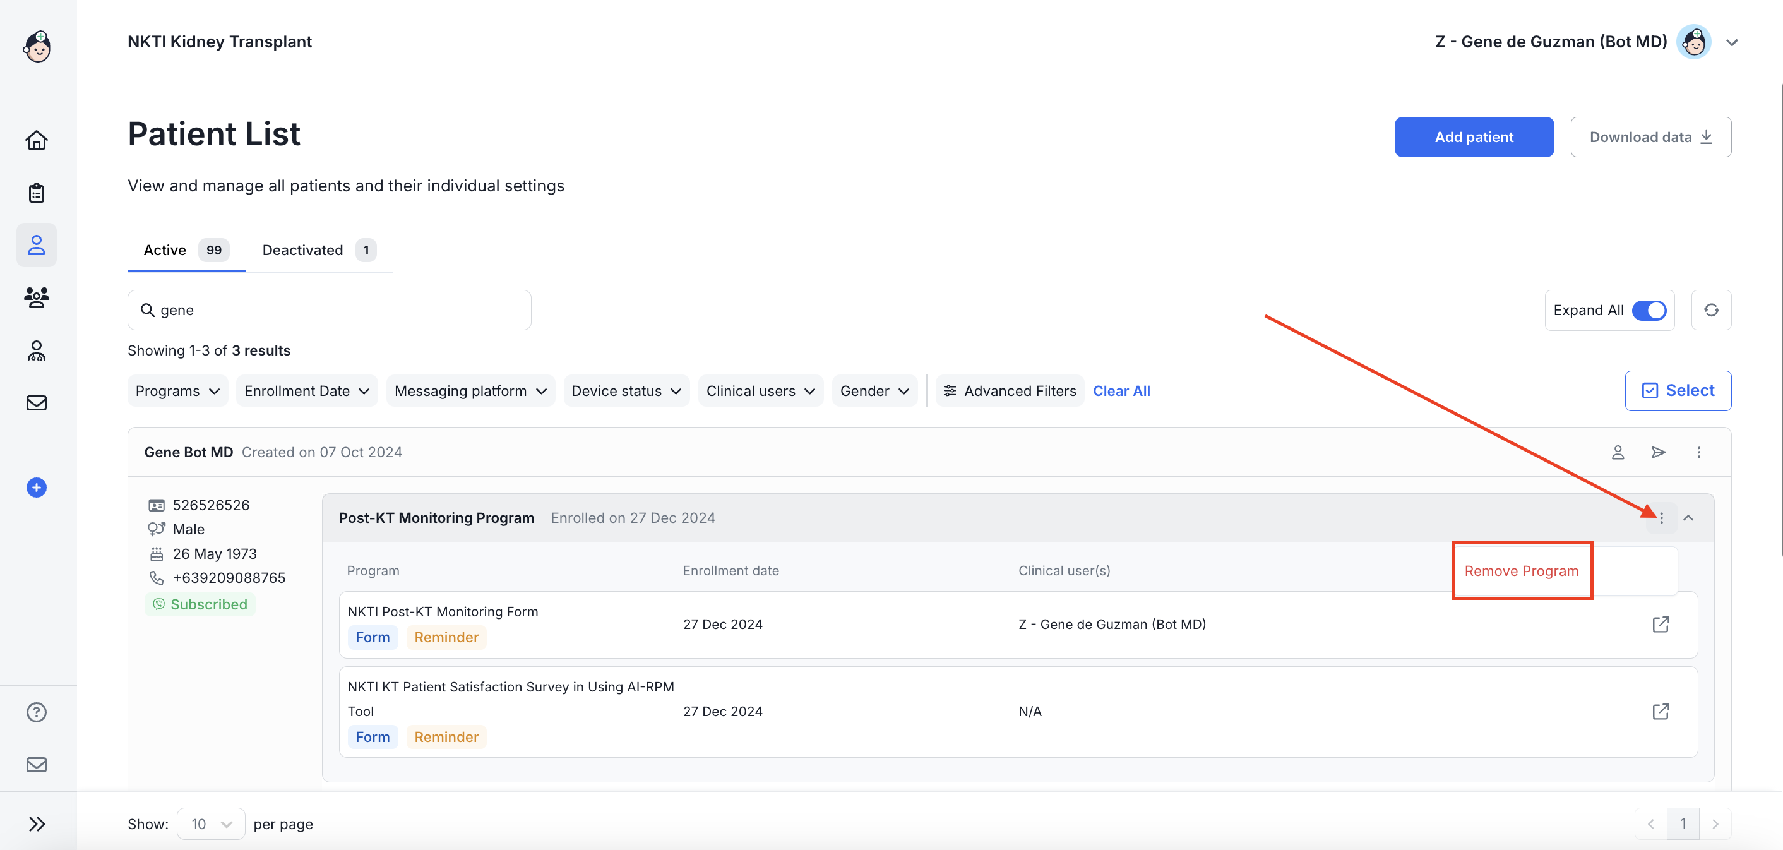Click the Add patient button
Image resolution: width=1783 pixels, height=850 pixels.
(1474, 137)
